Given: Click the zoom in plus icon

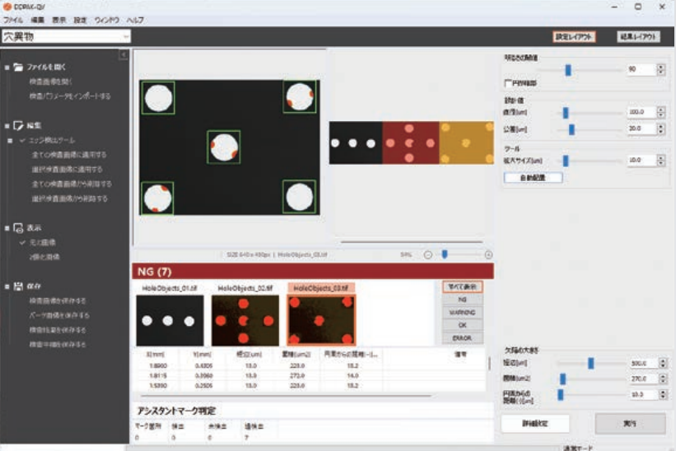Looking at the screenshot, I should click(488, 255).
